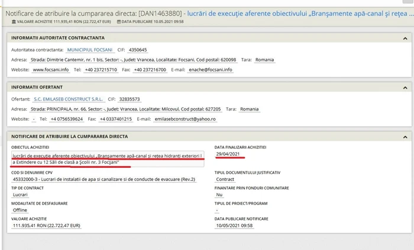
Task: Select the header VALOARE ACHIZITIE amount text
Action: pyautogui.click(x=64, y=22)
